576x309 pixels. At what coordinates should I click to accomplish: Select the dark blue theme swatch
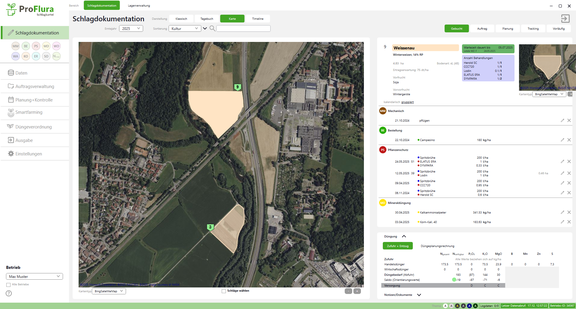(x=469, y=306)
